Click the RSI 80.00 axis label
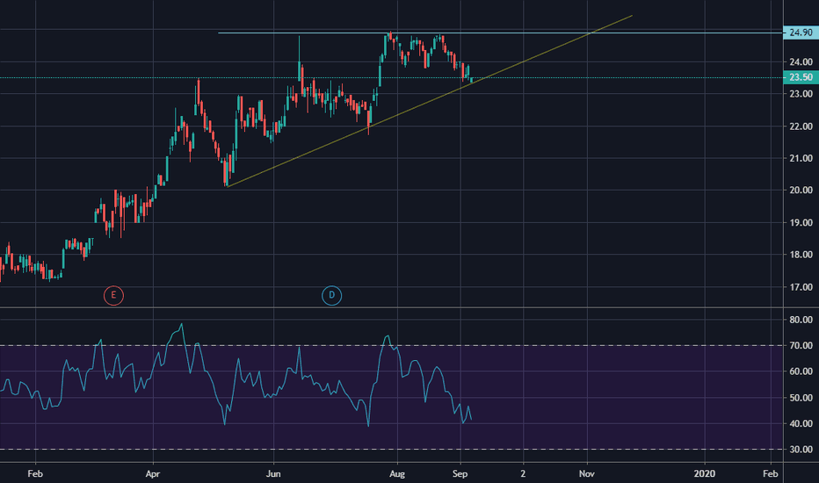 801,320
